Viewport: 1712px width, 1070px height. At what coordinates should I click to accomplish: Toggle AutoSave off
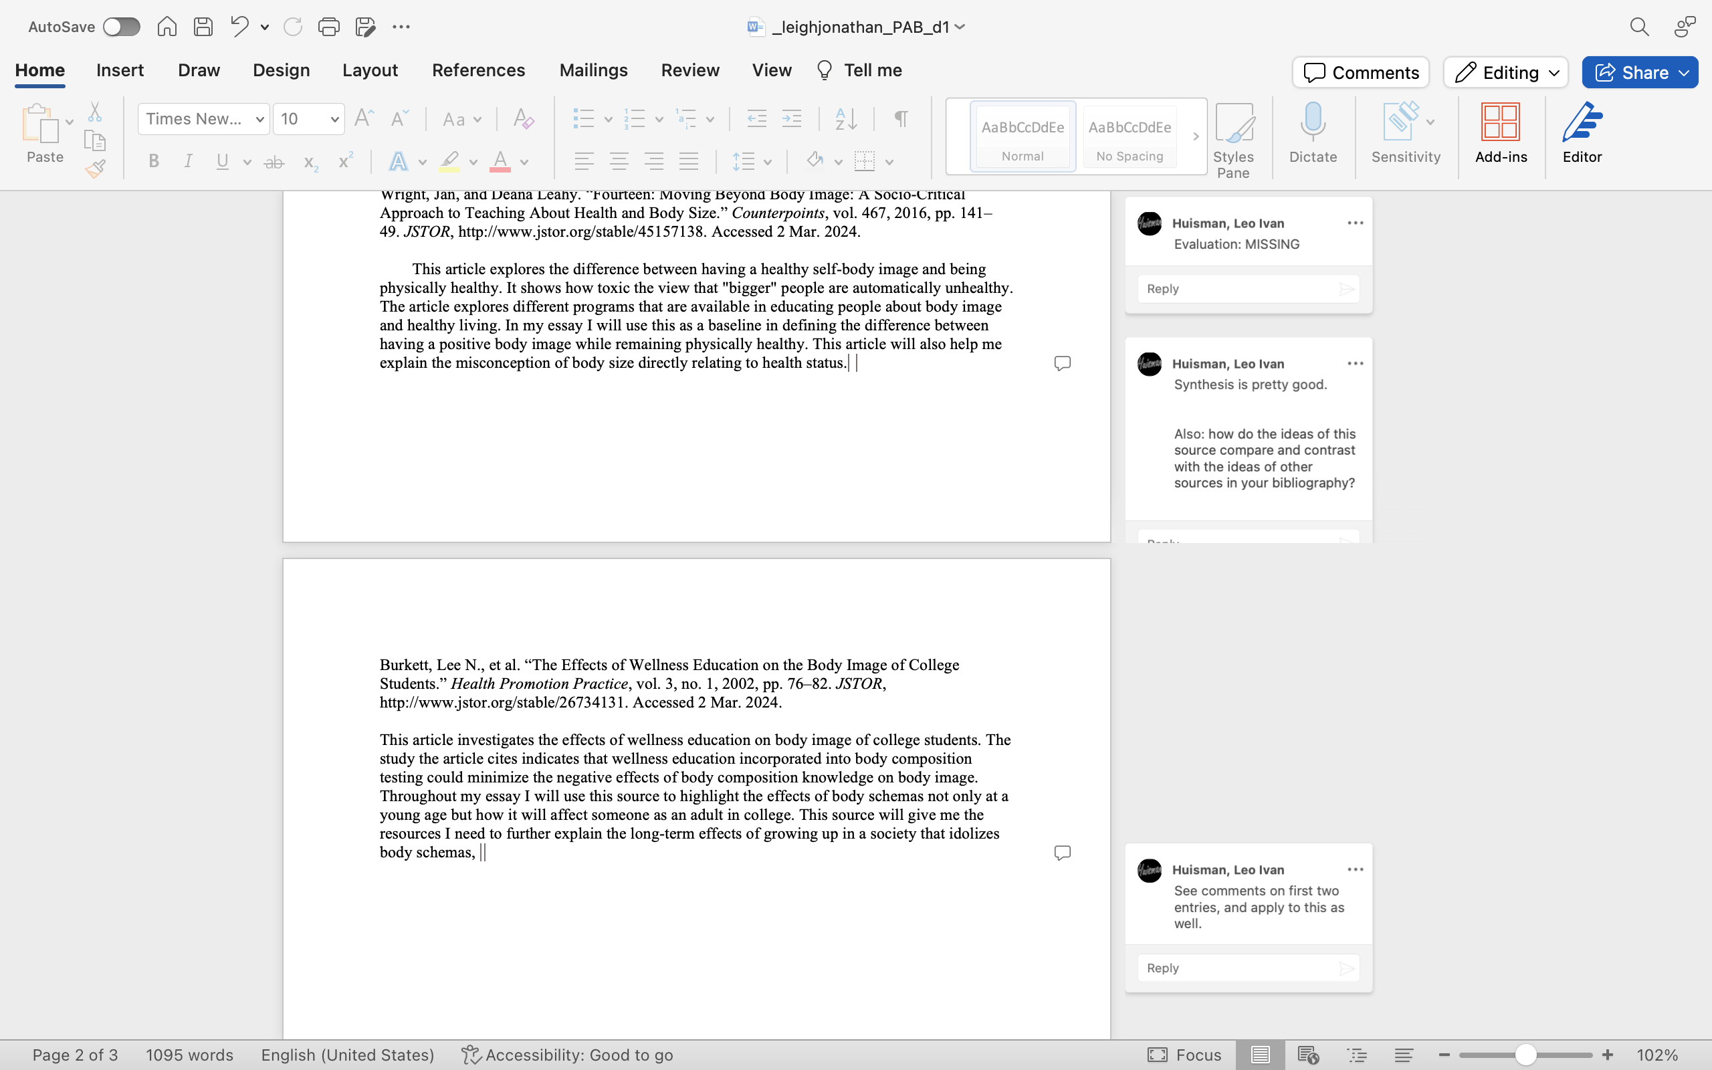click(x=121, y=26)
